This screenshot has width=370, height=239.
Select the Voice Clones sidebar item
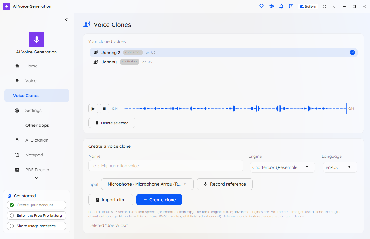(x=37, y=96)
